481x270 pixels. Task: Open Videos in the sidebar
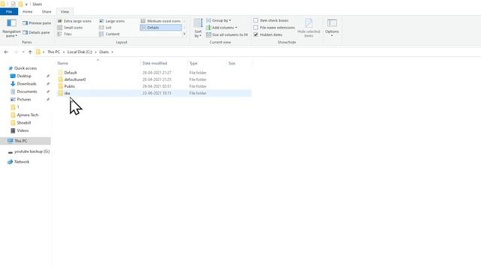pyautogui.click(x=23, y=130)
